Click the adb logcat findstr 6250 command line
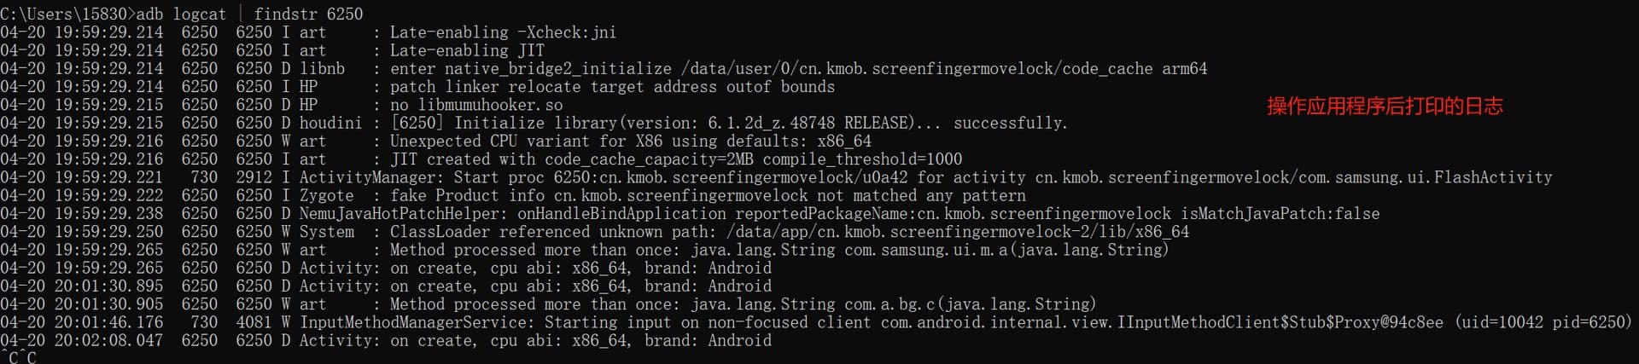 [182, 14]
